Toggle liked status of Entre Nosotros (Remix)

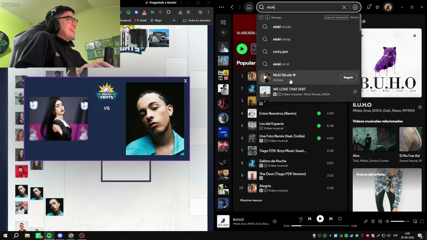pyautogui.click(x=319, y=113)
